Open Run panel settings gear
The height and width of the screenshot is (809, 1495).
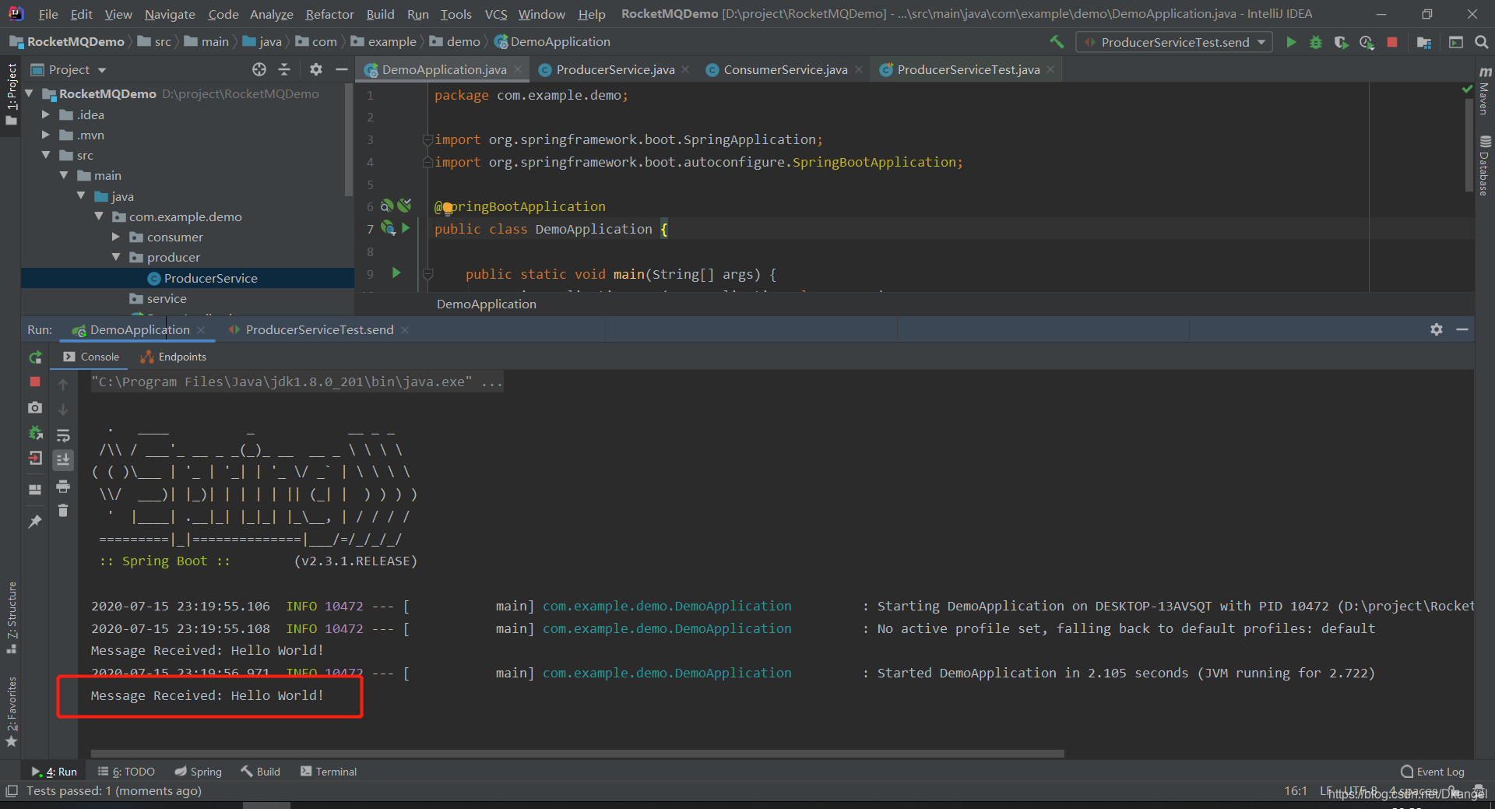(x=1437, y=329)
